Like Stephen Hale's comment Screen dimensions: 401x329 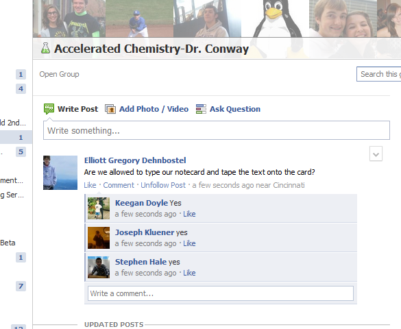click(x=189, y=273)
